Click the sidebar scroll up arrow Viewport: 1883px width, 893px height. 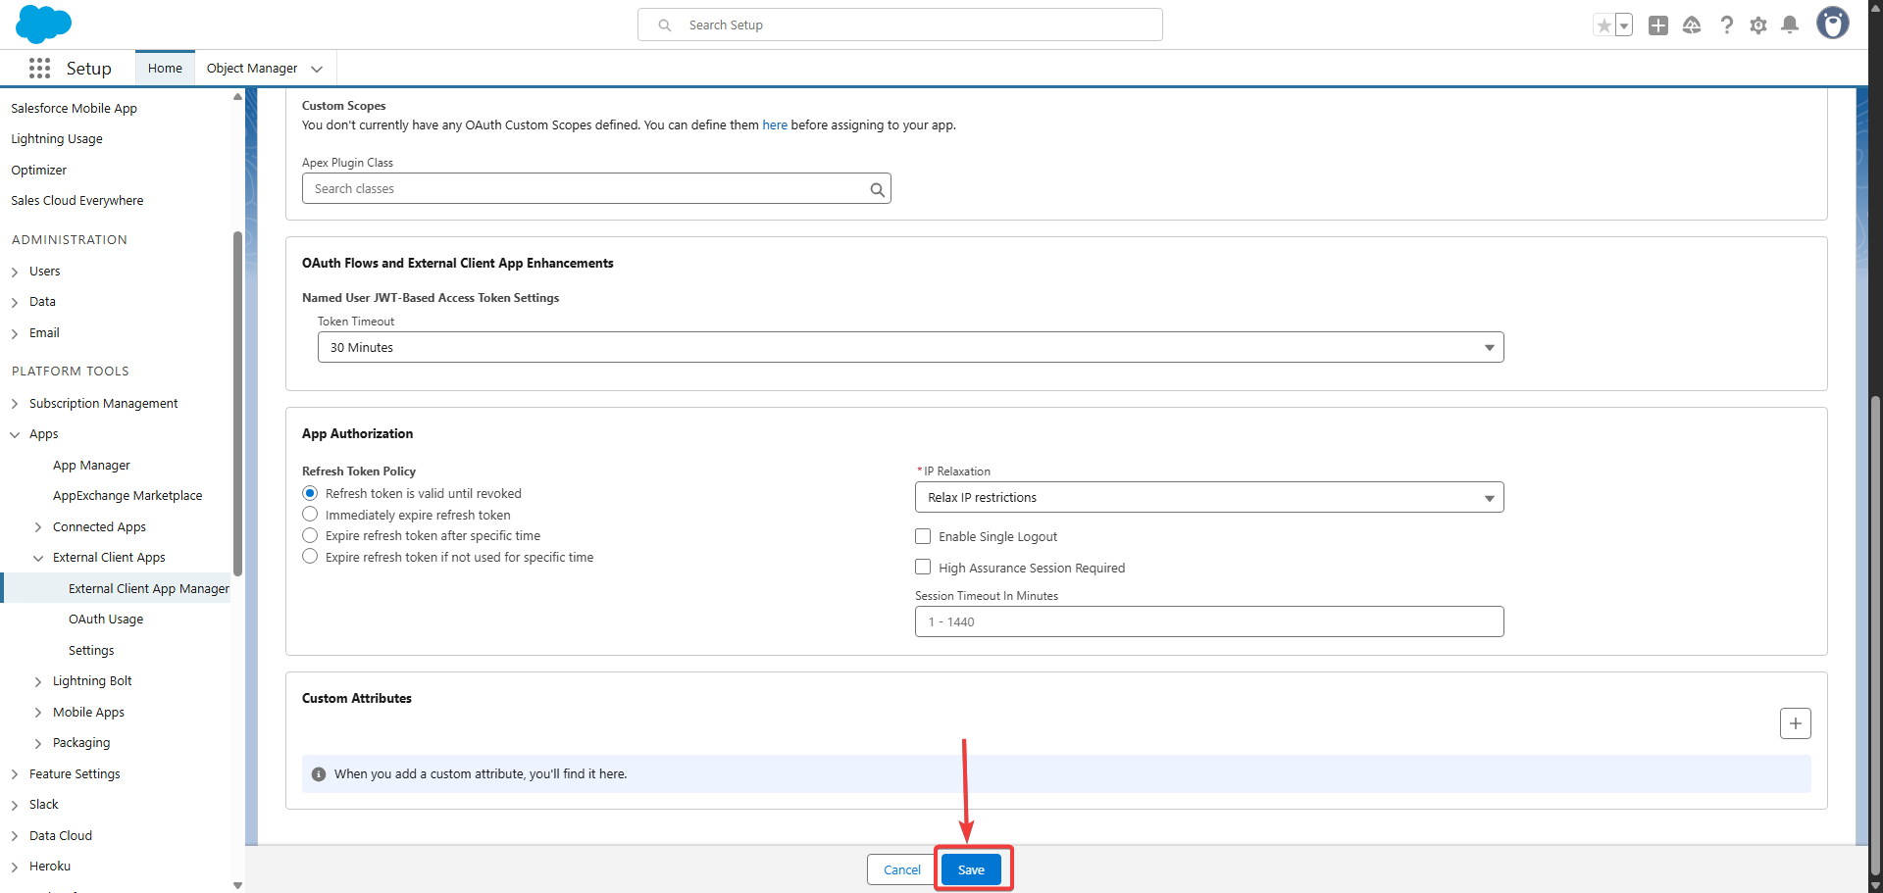[237, 96]
